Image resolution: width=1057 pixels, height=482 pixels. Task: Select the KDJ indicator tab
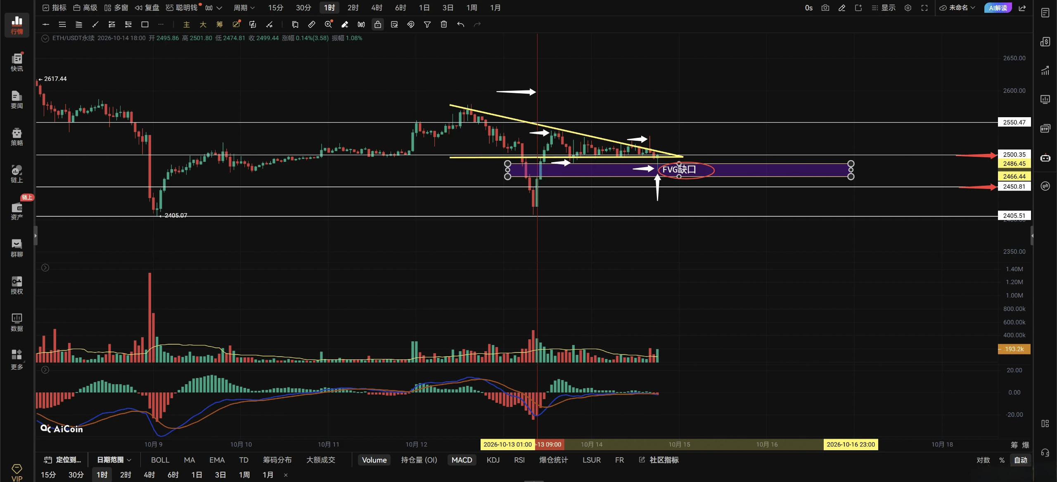click(493, 460)
